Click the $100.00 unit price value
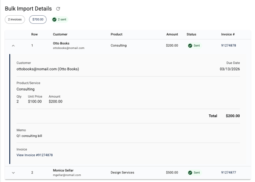Screen dimensions: 255x182 tap(35, 102)
